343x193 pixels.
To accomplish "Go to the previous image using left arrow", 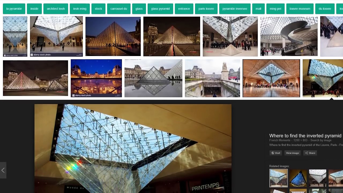I will (x=3, y=170).
